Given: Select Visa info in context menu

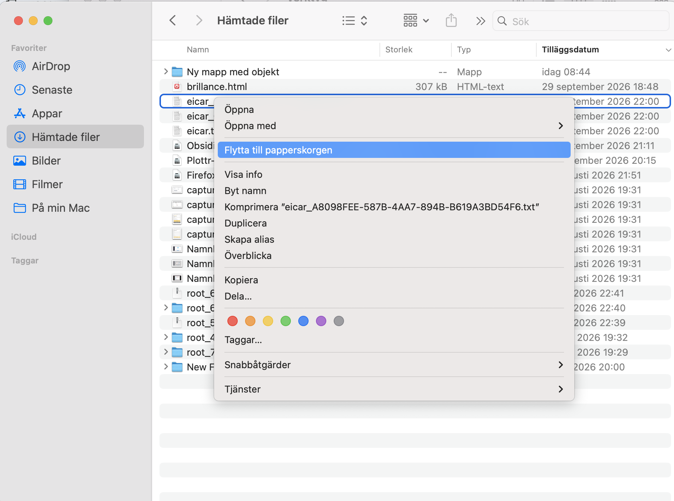Looking at the screenshot, I should click(394, 175).
